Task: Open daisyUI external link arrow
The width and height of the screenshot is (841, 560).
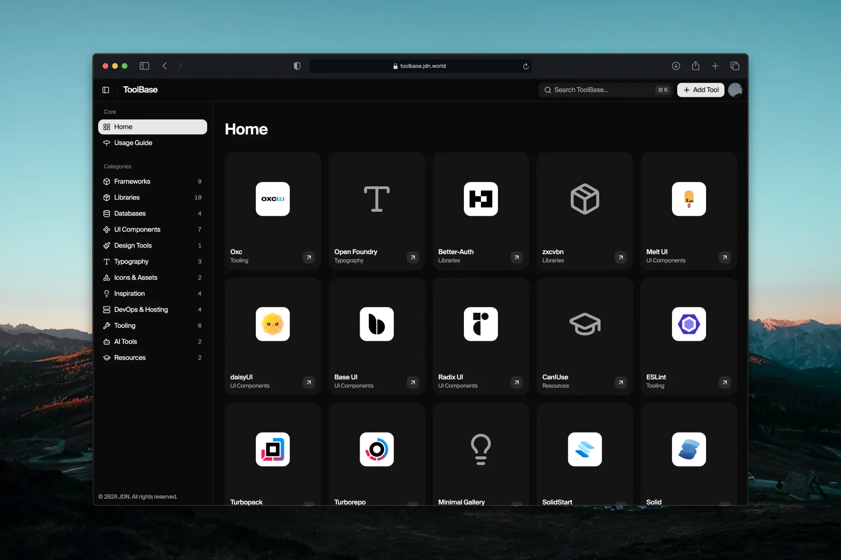Action: (309, 382)
